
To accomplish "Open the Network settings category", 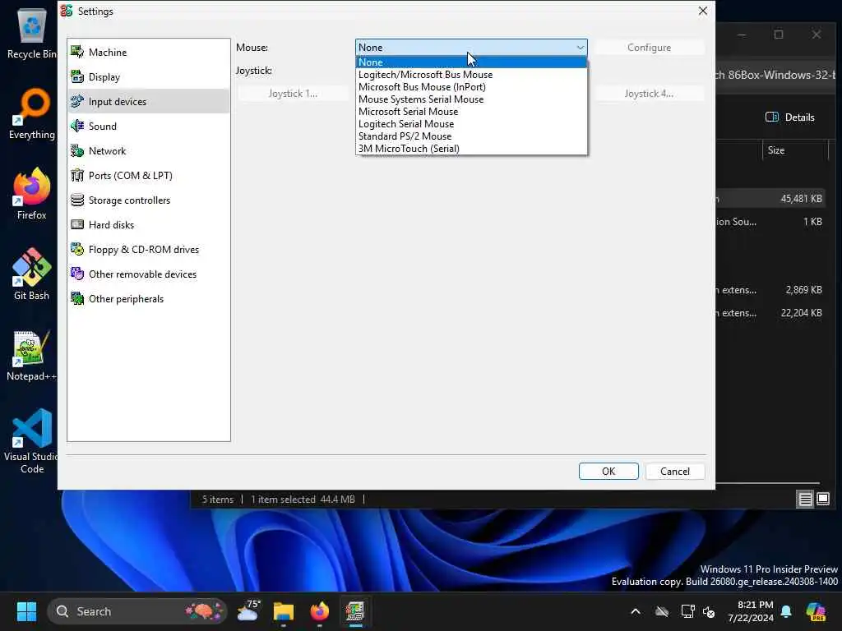I will [x=149, y=151].
